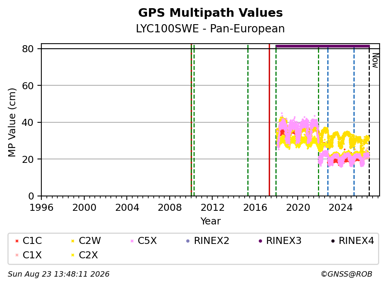Image resolution: width=387 pixels, height=286 pixels.
Task: Click the C2W yellow legend marker
Action: tap(73, 241)
